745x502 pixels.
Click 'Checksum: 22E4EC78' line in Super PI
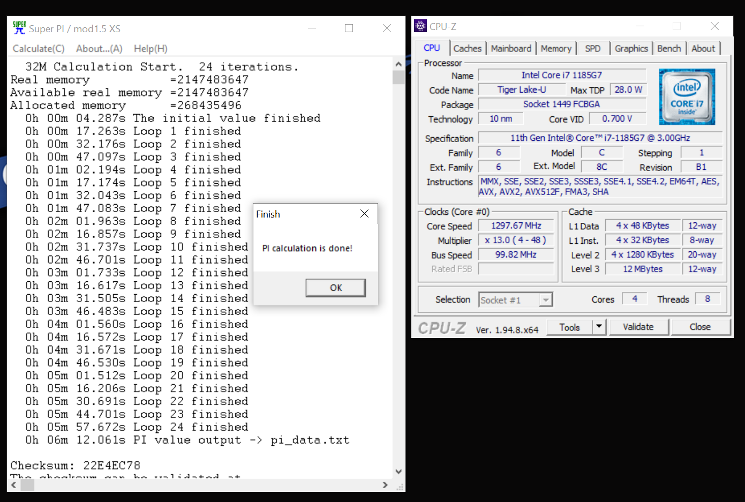[x=75, y=466]
